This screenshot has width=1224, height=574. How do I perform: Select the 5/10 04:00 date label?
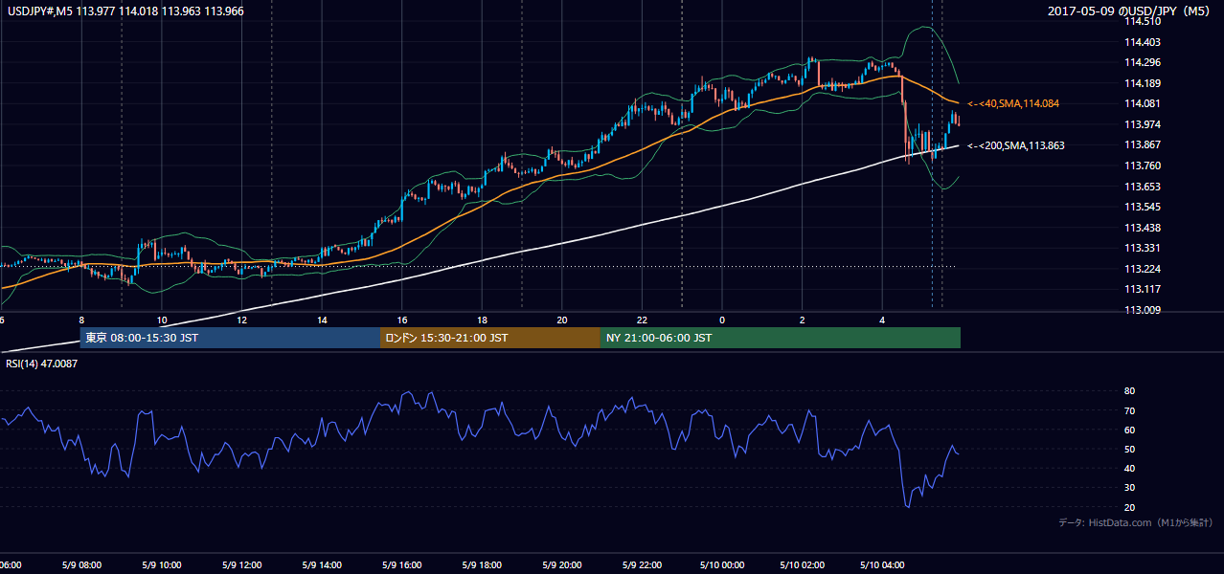click(882, 565)
